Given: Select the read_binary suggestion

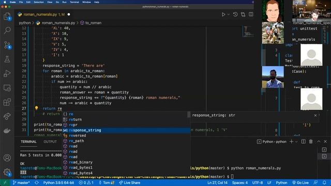Looking at the screenshot, I should click(x=126, y=162).
